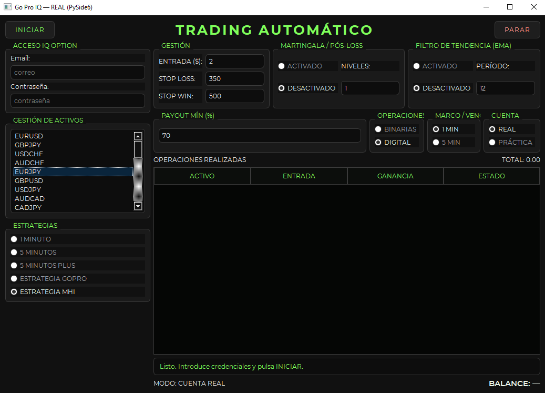Select AUDCHF in the asset list
Viewport: 545px width, 393px height.
pyautogui.click(x=73, y=163)
